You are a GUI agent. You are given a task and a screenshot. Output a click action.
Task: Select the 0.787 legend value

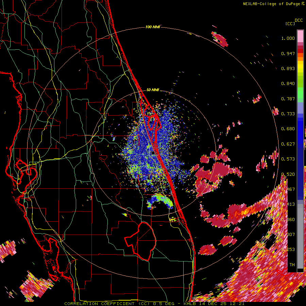pyautogui.click(x=288, y=99)
